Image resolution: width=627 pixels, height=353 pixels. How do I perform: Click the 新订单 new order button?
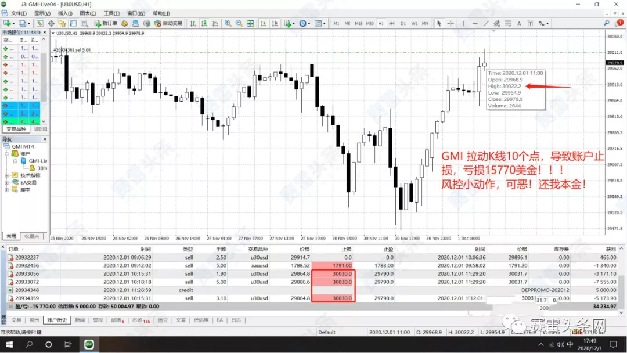(106, 24)
